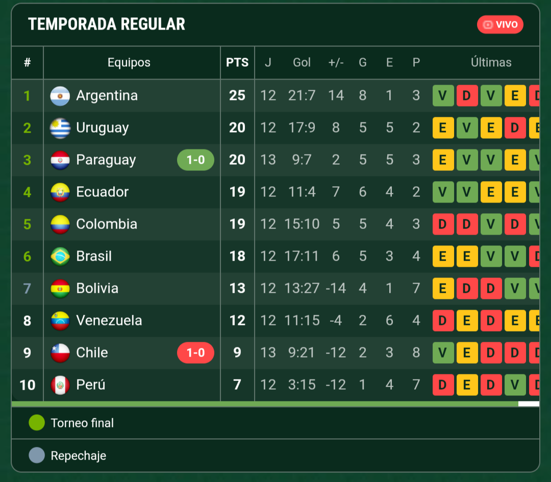Click the Argentina flag icon

60,96
